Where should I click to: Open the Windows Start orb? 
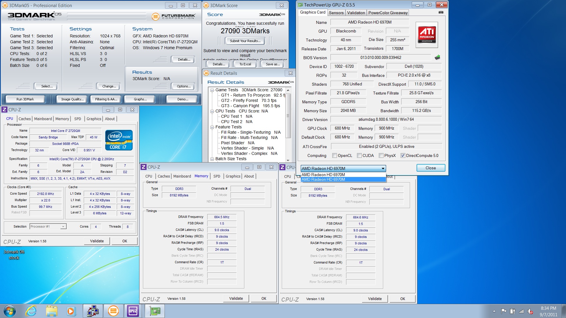point(9,311)
